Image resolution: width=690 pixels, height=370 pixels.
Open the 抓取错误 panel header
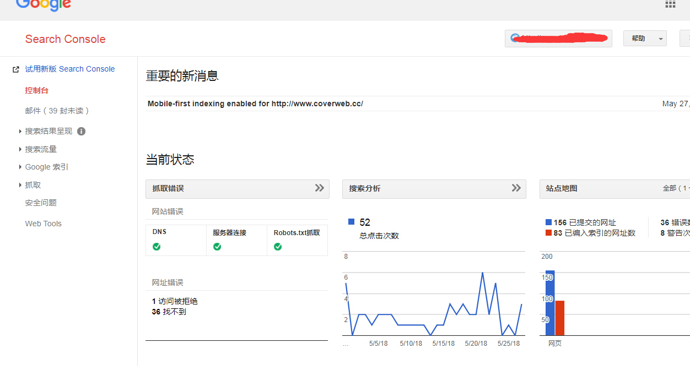(237, 188)
